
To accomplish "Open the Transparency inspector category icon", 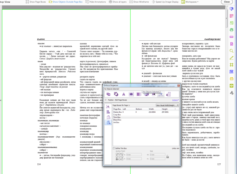I will (x=116, y=94).
